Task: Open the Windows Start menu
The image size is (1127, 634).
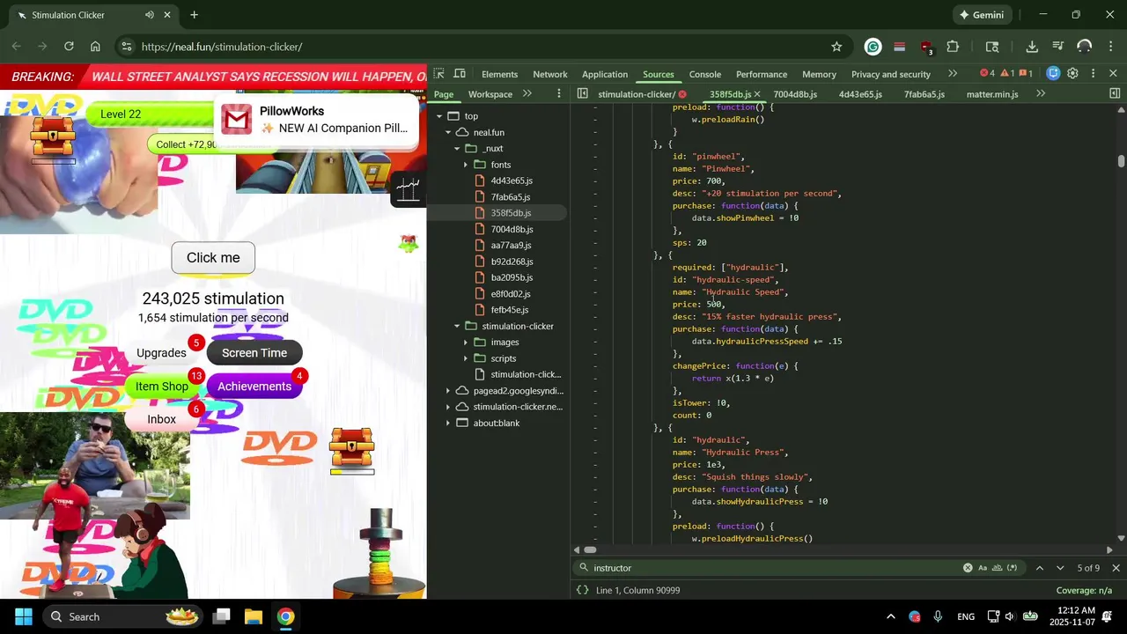Action: pos(24,616)
